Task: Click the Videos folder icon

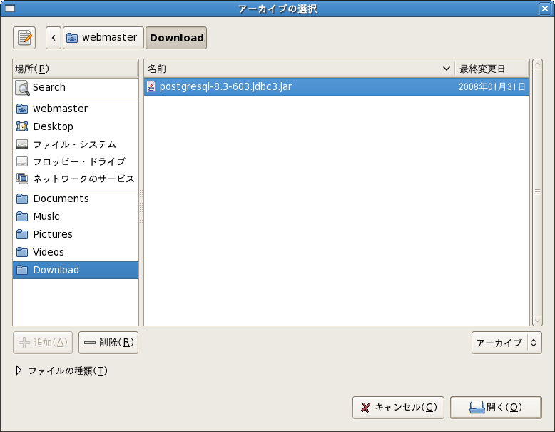Action: [22, 252]
